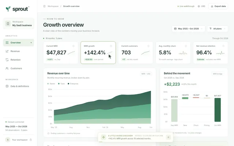Click the breadcrumb workspace page icon
Screen dimensions: 234x146
coord(44,6)
